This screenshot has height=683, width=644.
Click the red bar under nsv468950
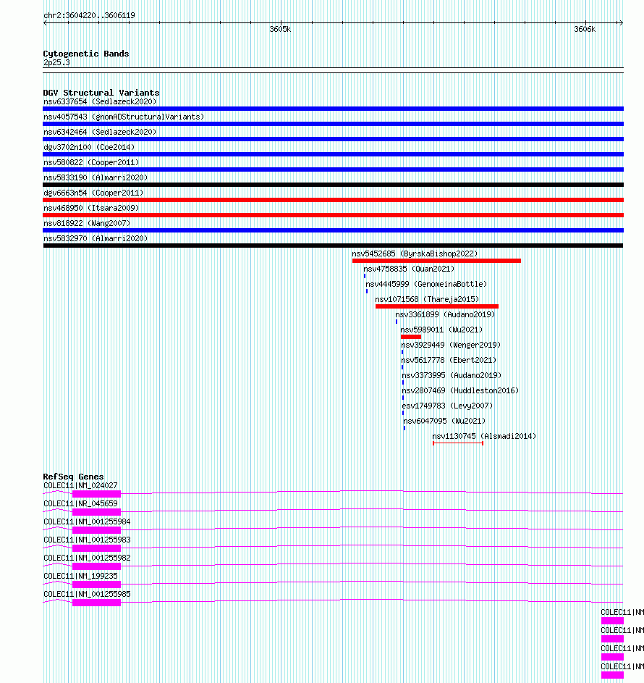(x=334, y=215)
